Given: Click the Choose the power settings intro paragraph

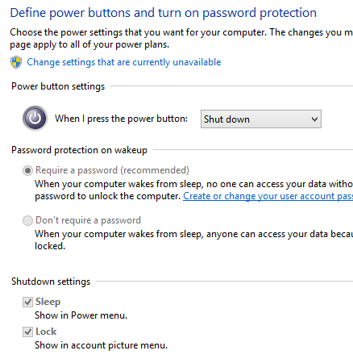Looking at the screenshot, I should click(x=181, y=38).
